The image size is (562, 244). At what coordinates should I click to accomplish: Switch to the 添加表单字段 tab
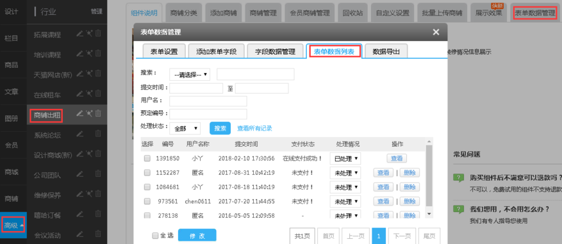tap(217, 52)
